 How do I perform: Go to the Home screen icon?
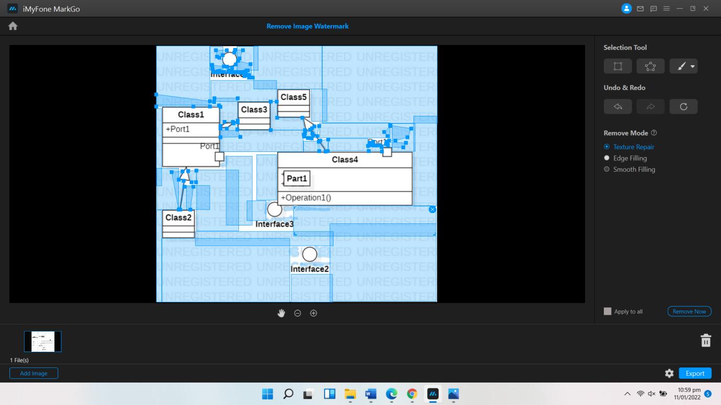(13, 26)
